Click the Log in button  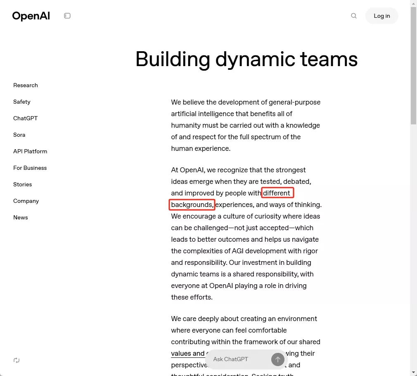[381, 16]
